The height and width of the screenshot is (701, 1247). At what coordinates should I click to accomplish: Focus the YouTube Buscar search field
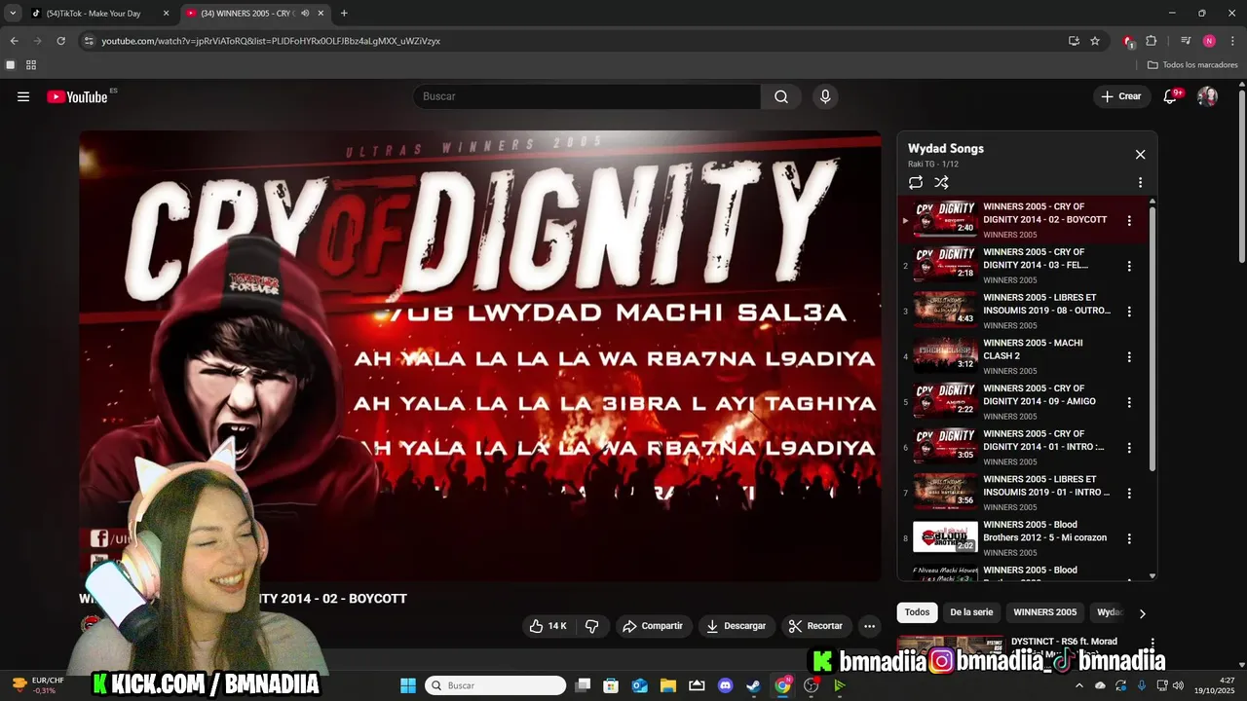tap(586, 96)
